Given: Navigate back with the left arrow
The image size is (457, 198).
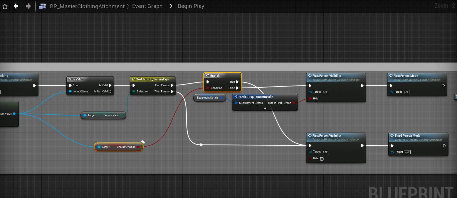Looking at the screenshot, I should pos(16,6).
